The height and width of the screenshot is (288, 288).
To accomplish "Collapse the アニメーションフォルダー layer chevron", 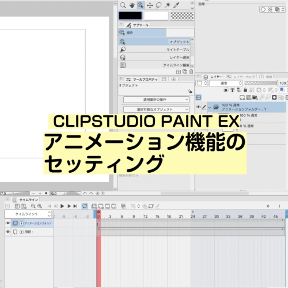I will click(210, 108).
